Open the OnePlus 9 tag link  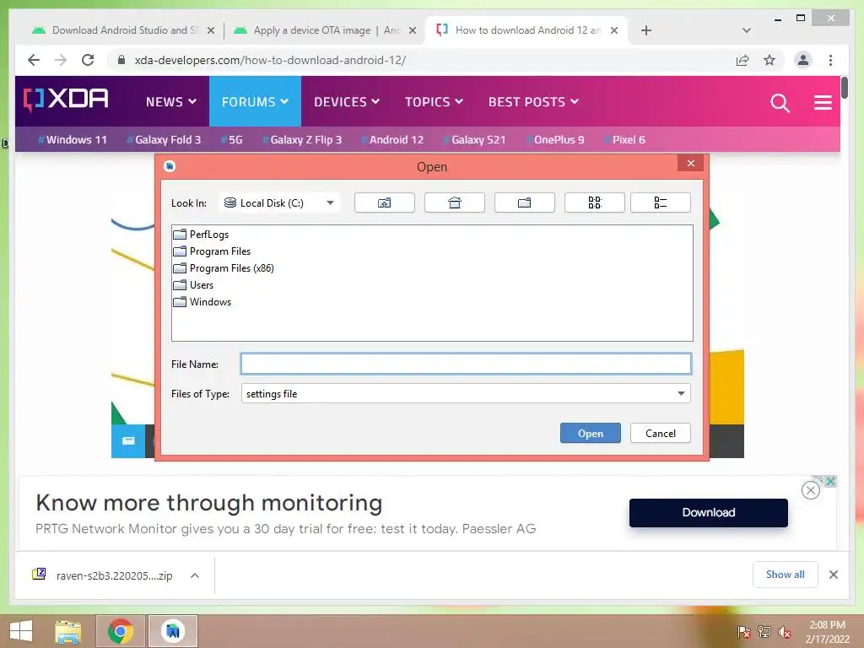555,139
